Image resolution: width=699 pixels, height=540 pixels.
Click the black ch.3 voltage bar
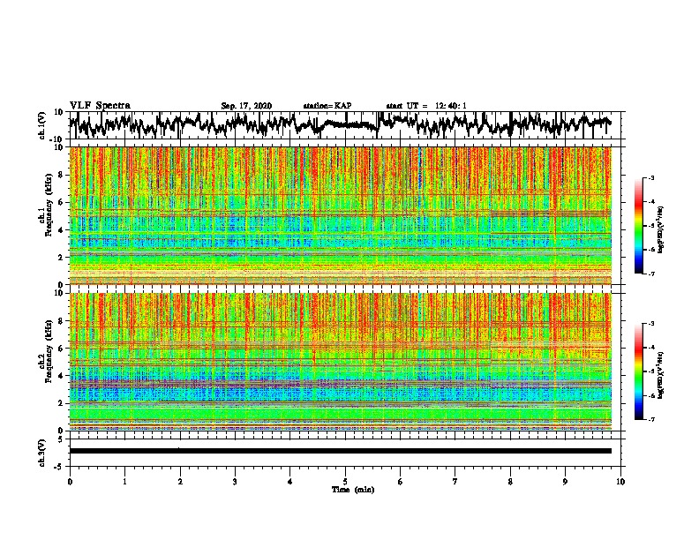pos(340,451)
